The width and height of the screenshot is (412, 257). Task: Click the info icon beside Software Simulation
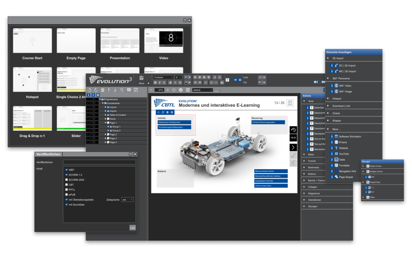332,137
